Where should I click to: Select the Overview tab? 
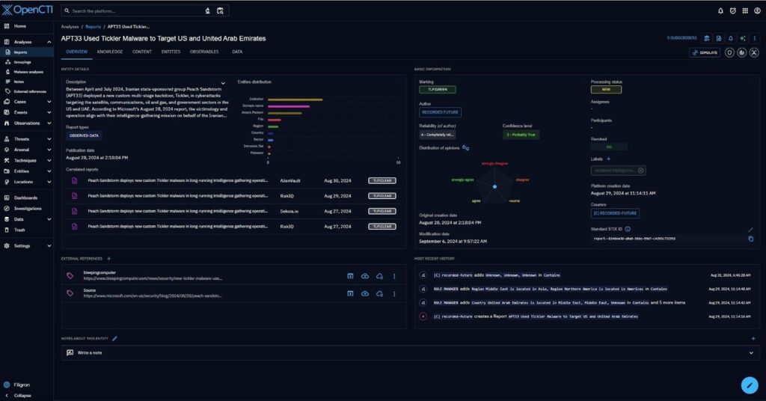[77, 52]
